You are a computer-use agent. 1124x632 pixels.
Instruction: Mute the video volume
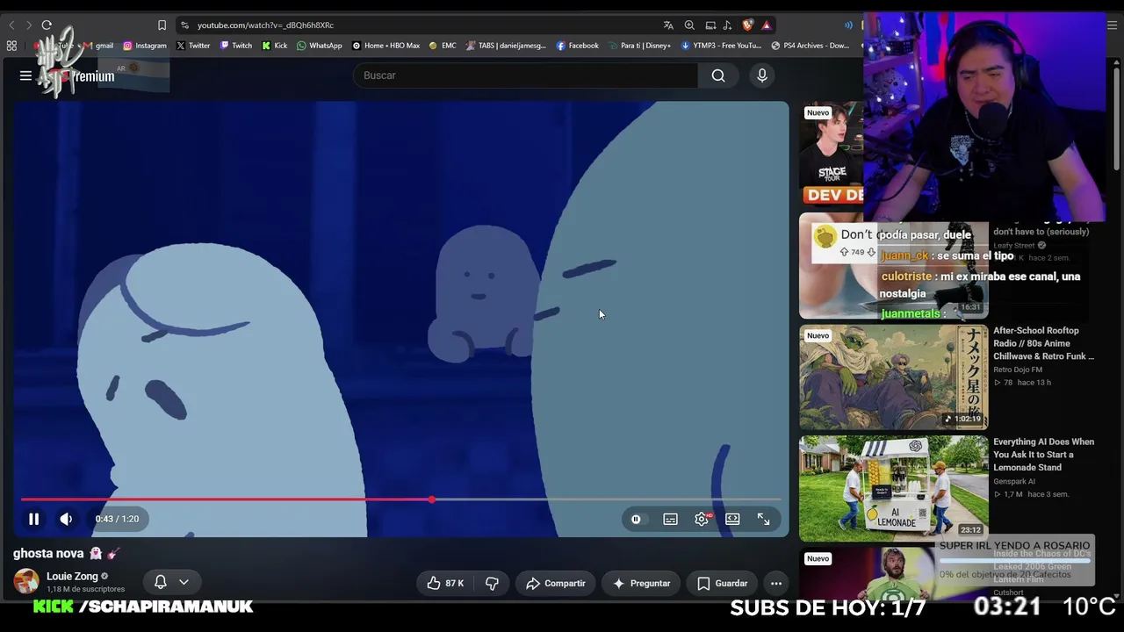point(66,519)
